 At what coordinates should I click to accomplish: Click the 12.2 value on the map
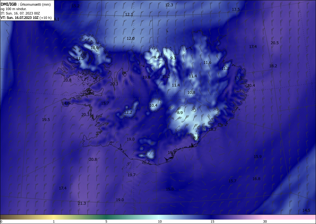[x=128, y=112]
